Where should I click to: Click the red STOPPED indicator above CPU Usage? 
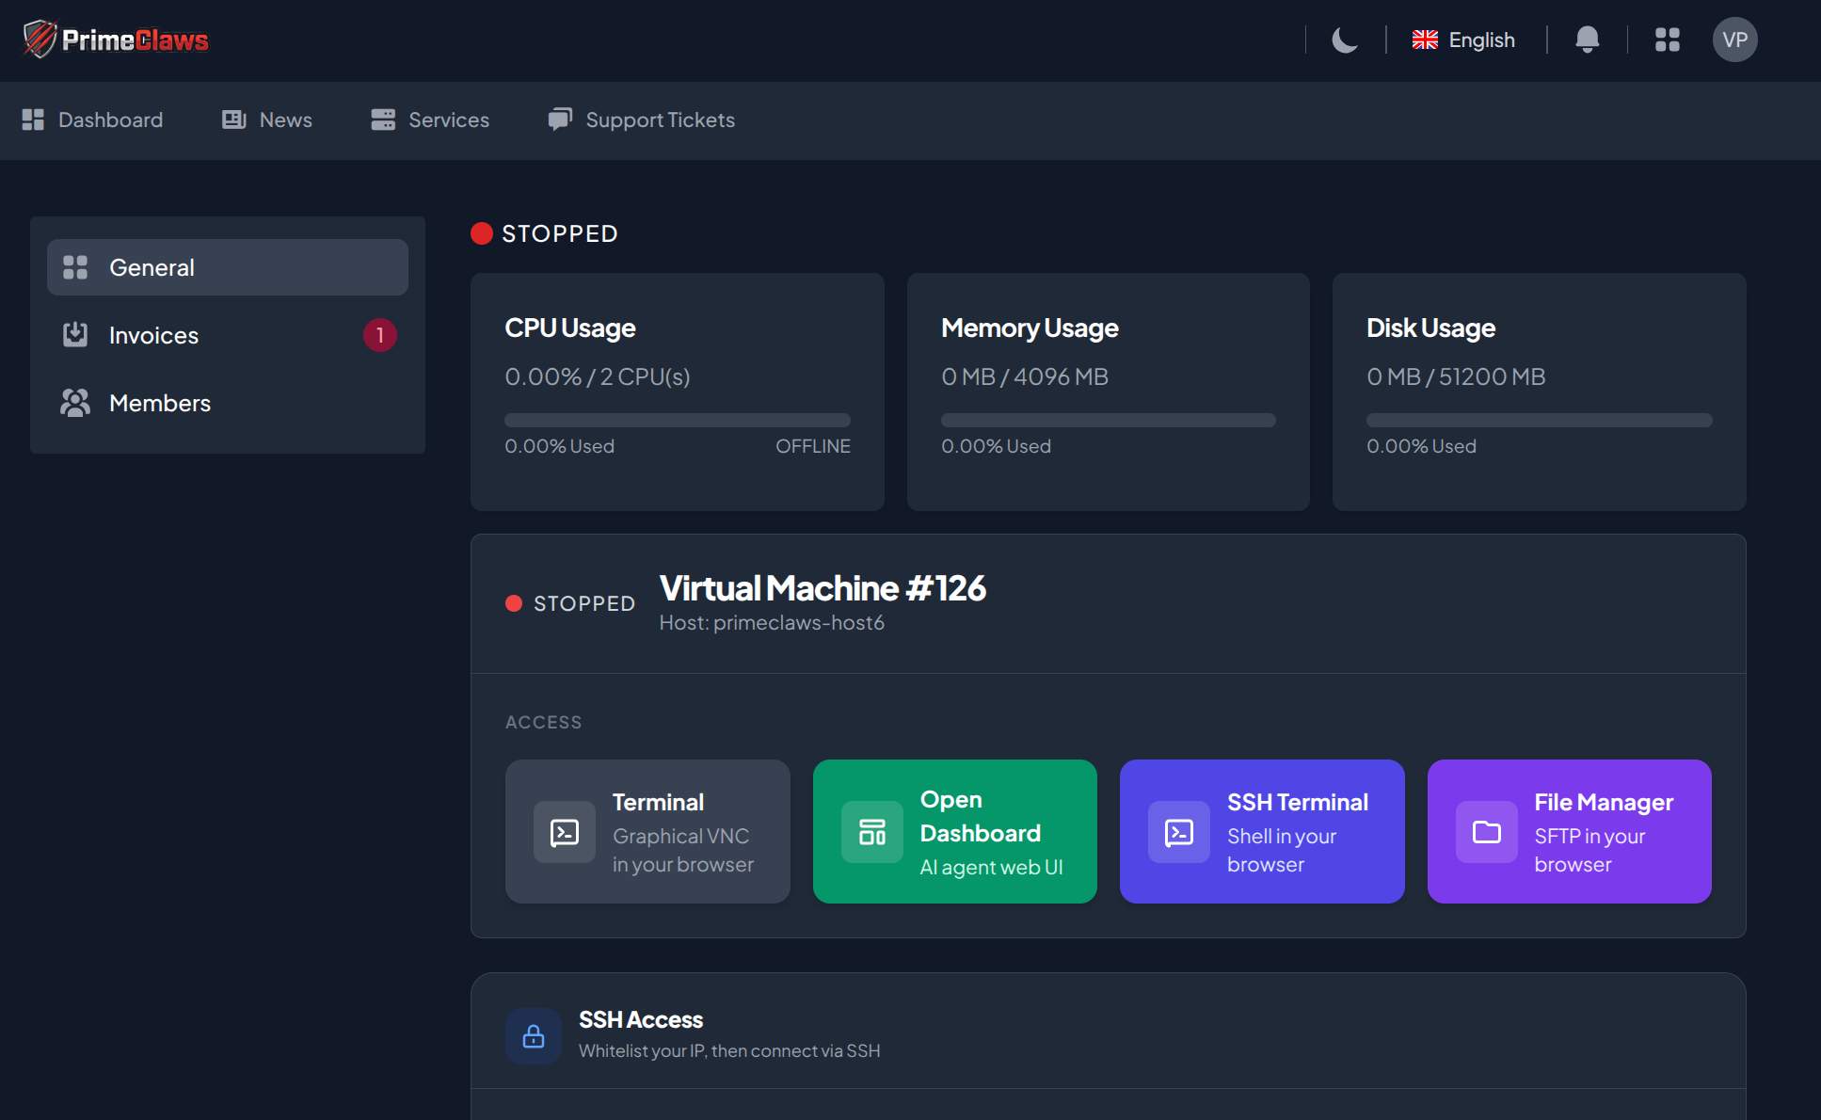click(x=545, y=233)
